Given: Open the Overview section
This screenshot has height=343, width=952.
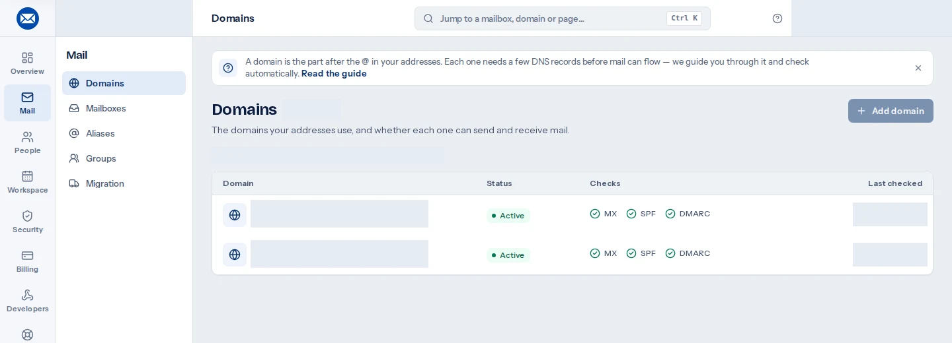Looking at the screenshot, I should pyautogui.click(x=27, y=63).
